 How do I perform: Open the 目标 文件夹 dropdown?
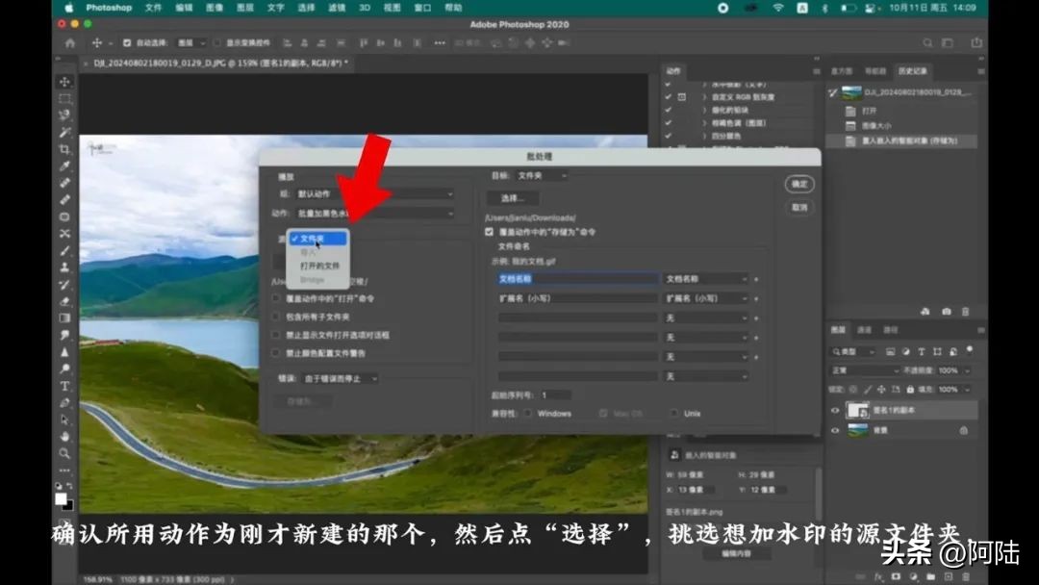(542, 175)
